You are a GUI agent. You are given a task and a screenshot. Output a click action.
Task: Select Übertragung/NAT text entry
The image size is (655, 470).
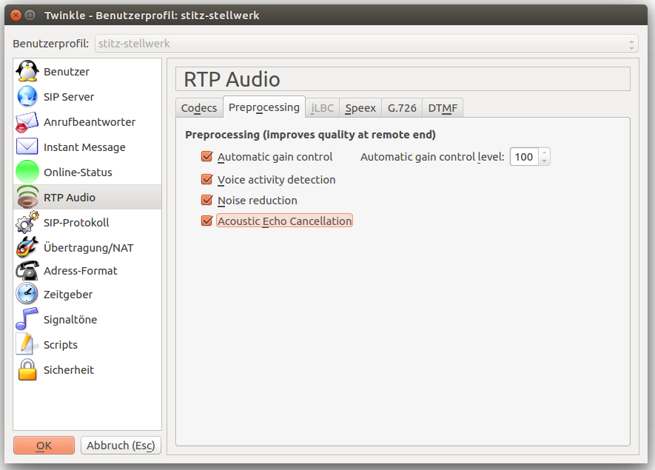click(89, 247)
